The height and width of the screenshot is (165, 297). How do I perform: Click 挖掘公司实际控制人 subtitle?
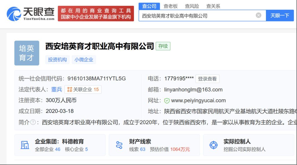tap(244, 149)
